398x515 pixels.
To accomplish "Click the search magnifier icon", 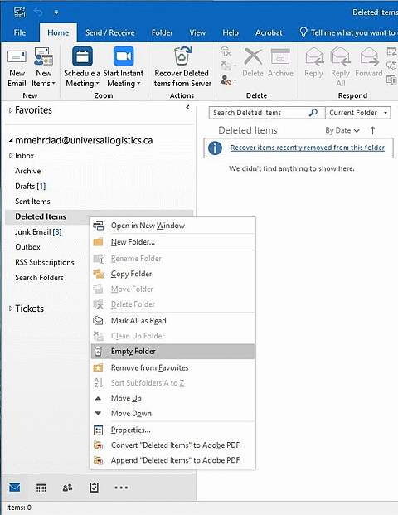I will click(x=313, y=113).
